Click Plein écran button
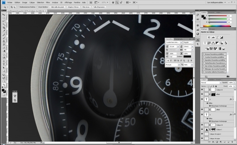 point(86,7)
